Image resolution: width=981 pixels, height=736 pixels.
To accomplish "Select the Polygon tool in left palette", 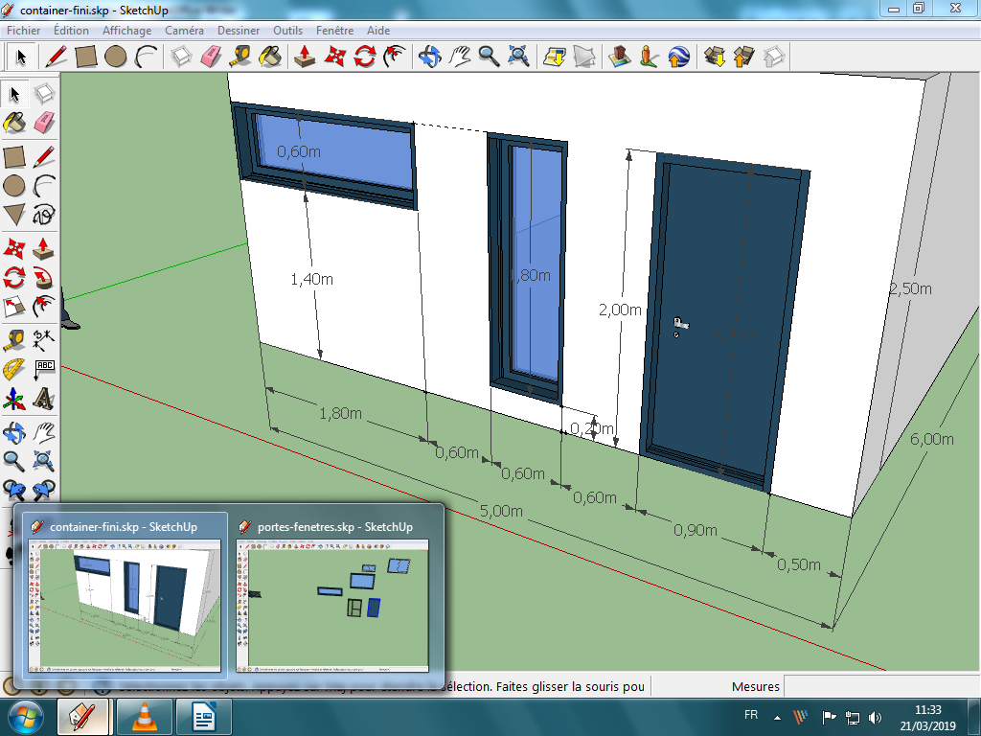I will (14, 214).
